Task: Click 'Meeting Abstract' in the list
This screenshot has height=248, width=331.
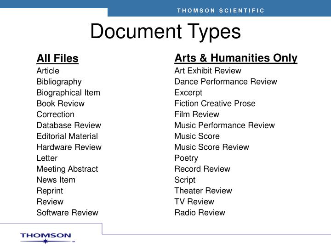Action: point(67,169)
